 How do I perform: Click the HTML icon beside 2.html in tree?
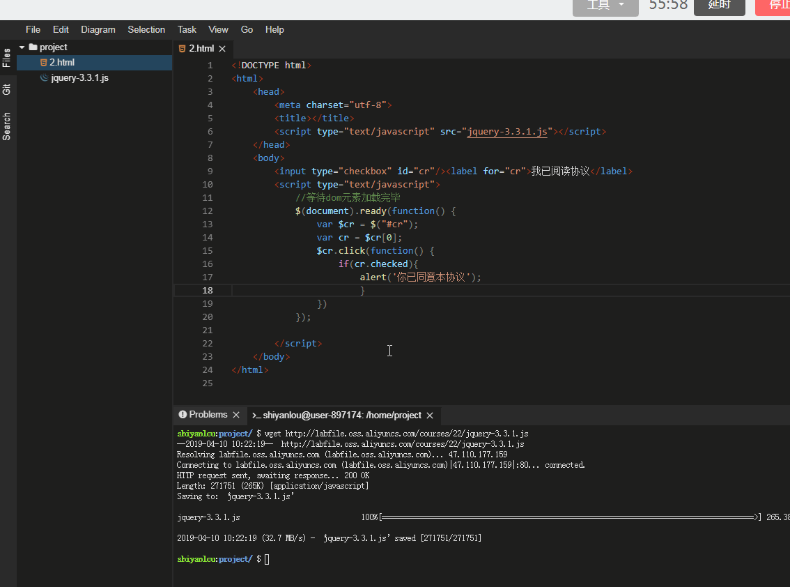pyautogui.click(x=43, y=63)
